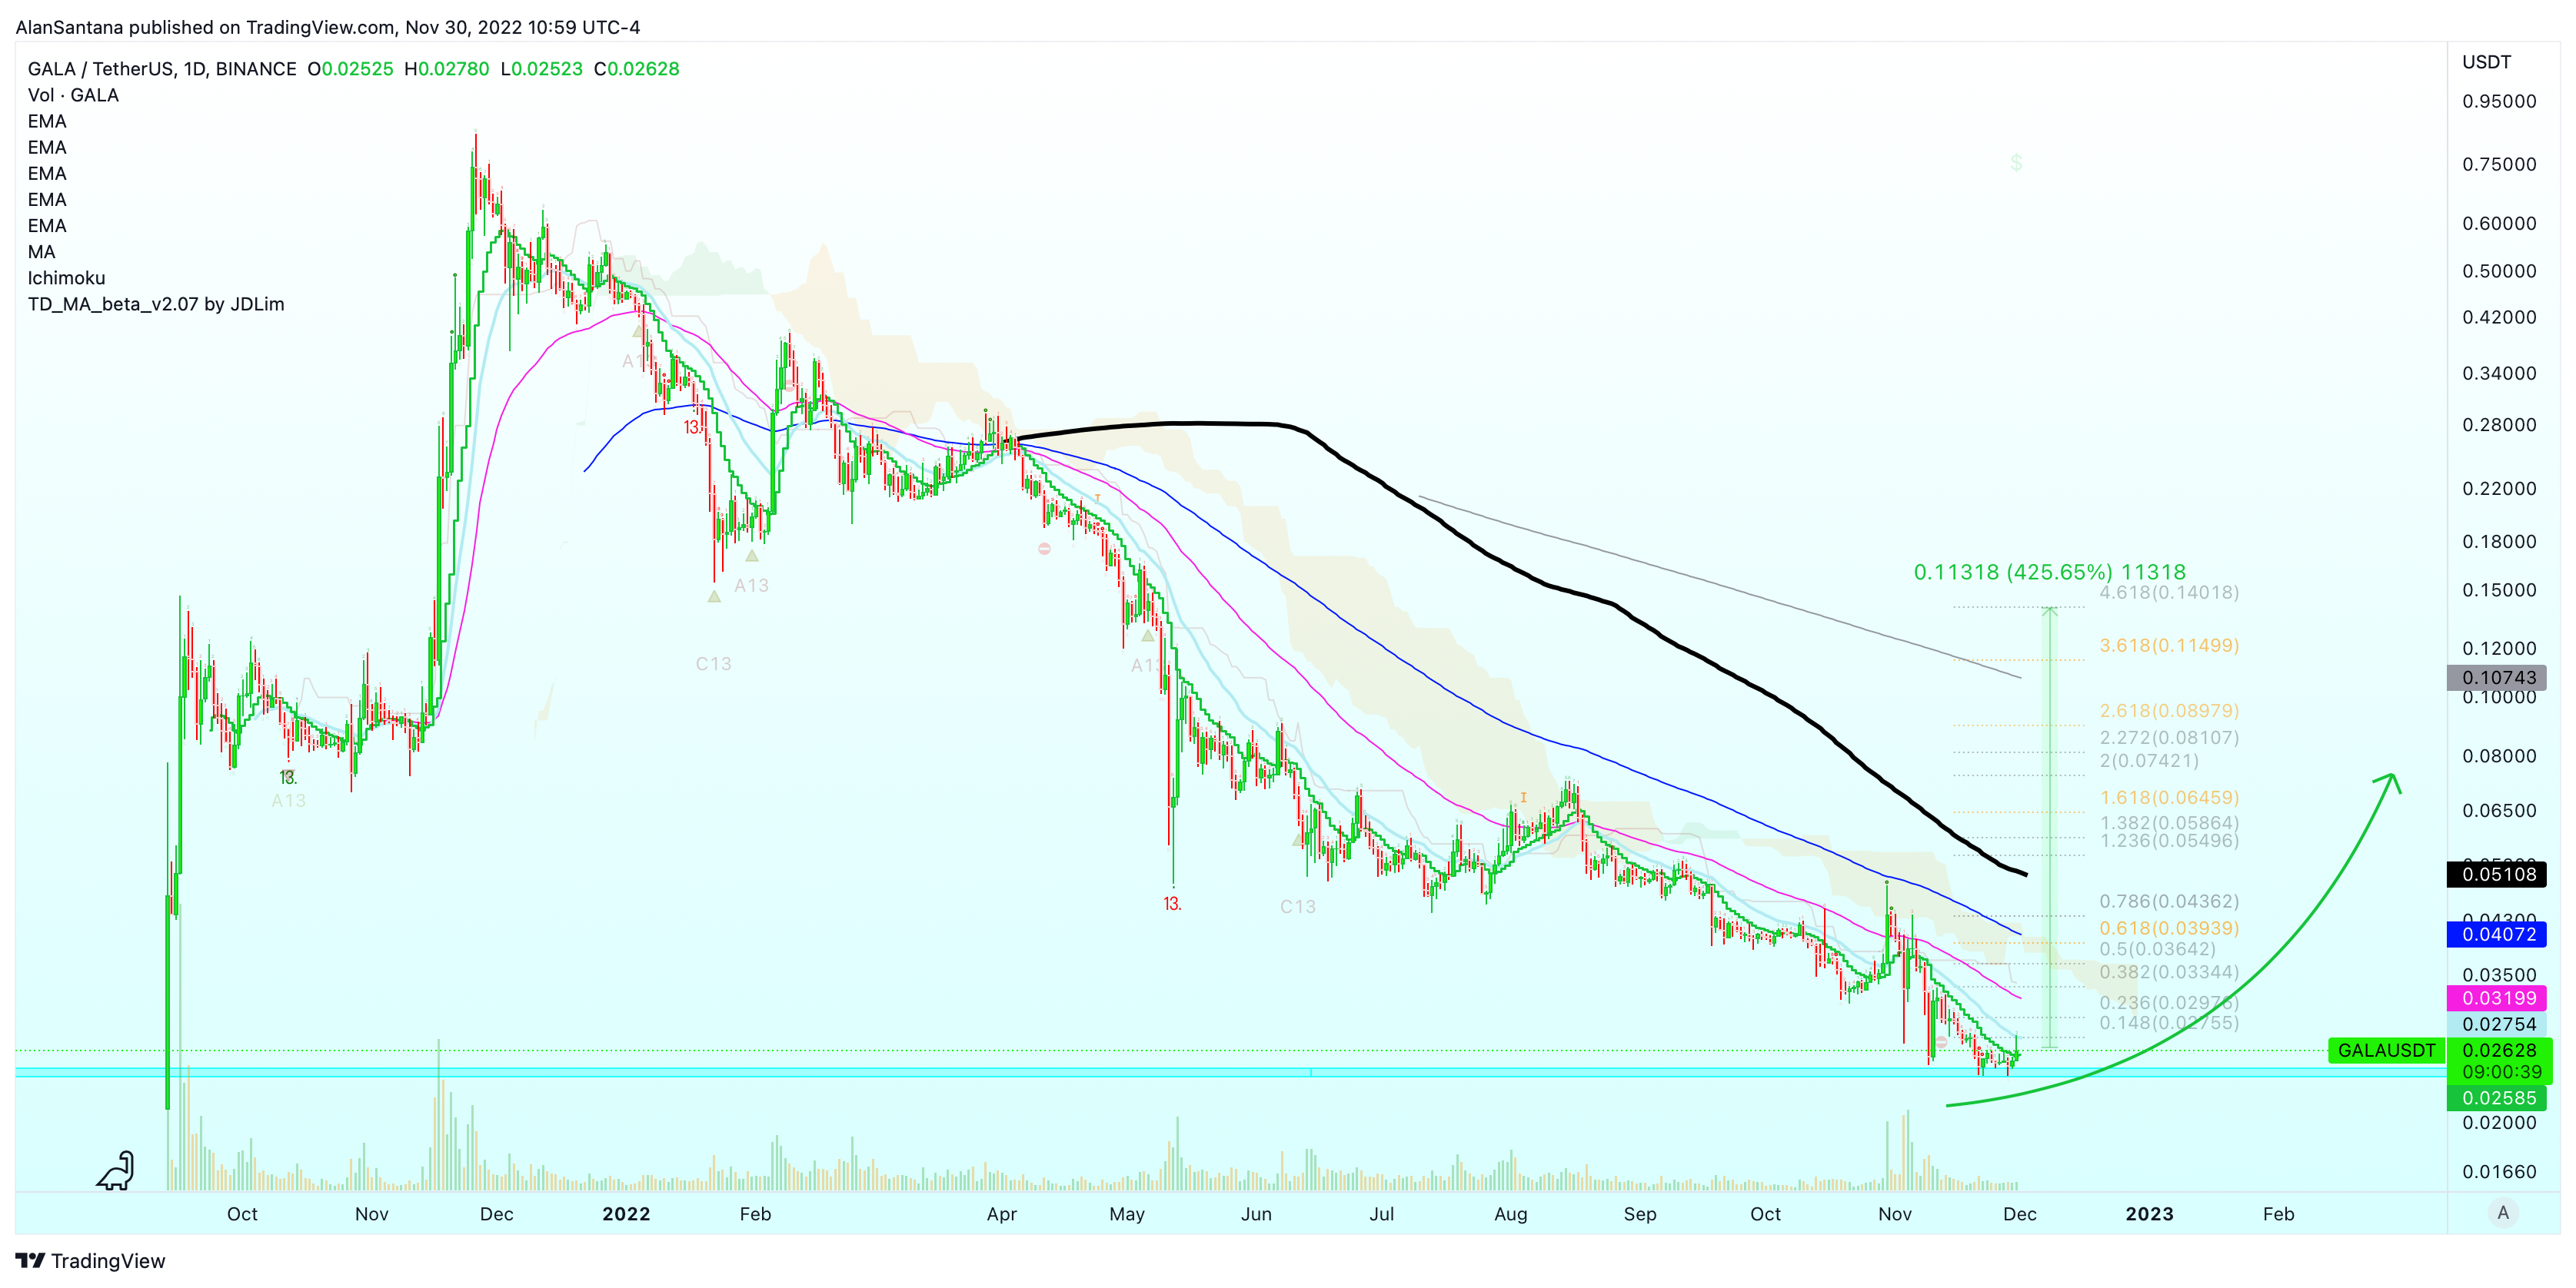Select the MA indicator label

(x=41, y=252)
